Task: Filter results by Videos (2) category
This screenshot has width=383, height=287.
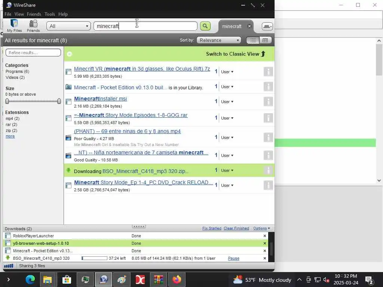Action: pyautogui.click(x=15, y=77)
